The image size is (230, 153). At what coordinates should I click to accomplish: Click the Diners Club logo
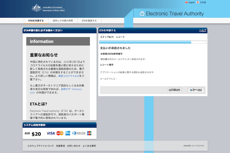78,133
